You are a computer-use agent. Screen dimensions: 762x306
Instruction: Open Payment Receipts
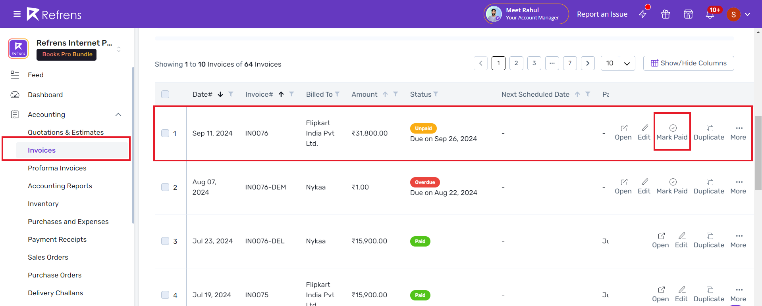coord(57,239)
